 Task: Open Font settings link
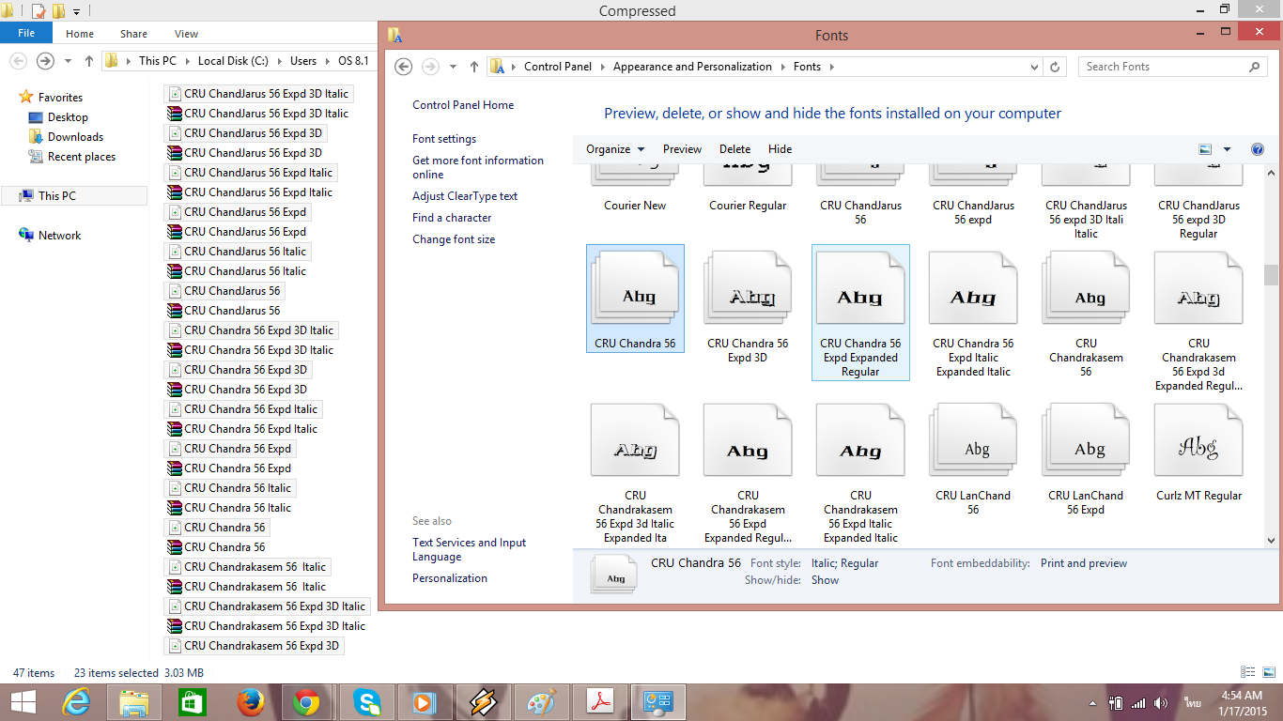(444, 139)
